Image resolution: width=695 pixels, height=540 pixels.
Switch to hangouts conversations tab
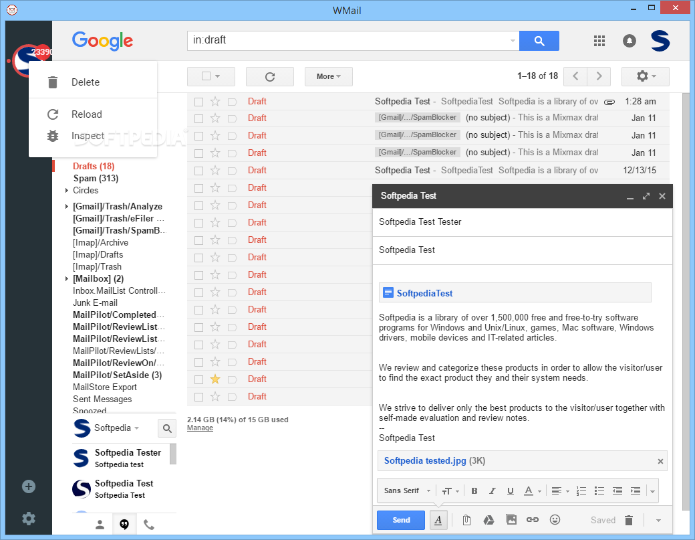point(124,525)
